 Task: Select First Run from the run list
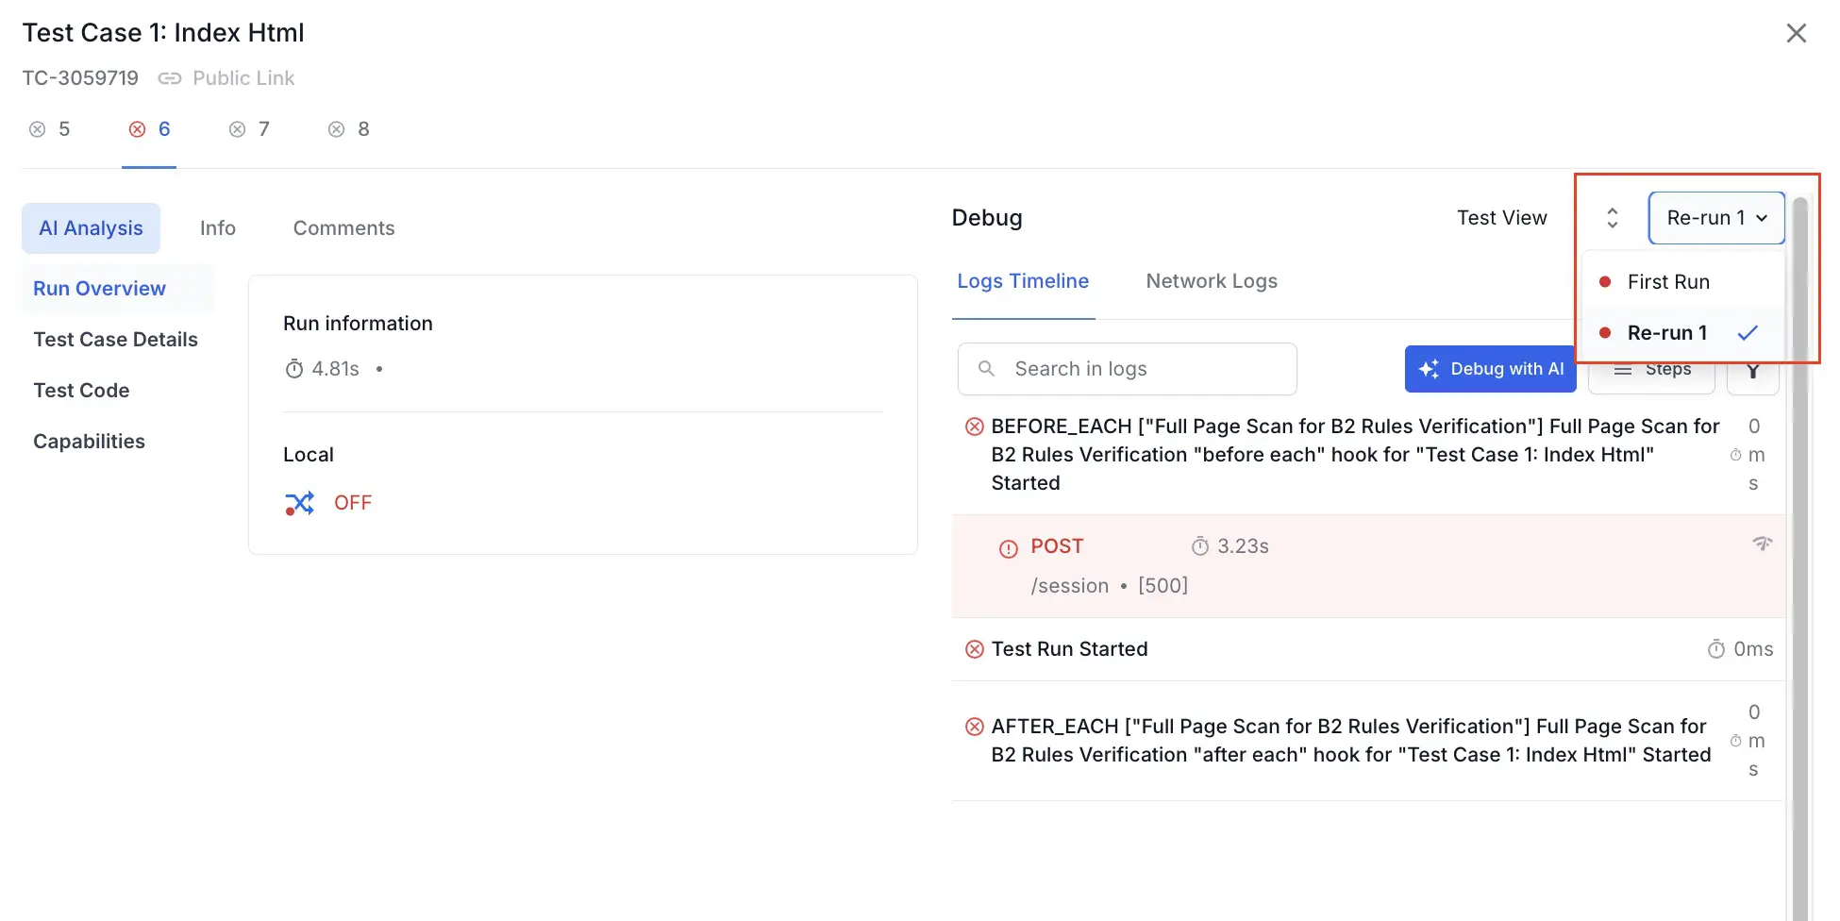click(1668, 281)
